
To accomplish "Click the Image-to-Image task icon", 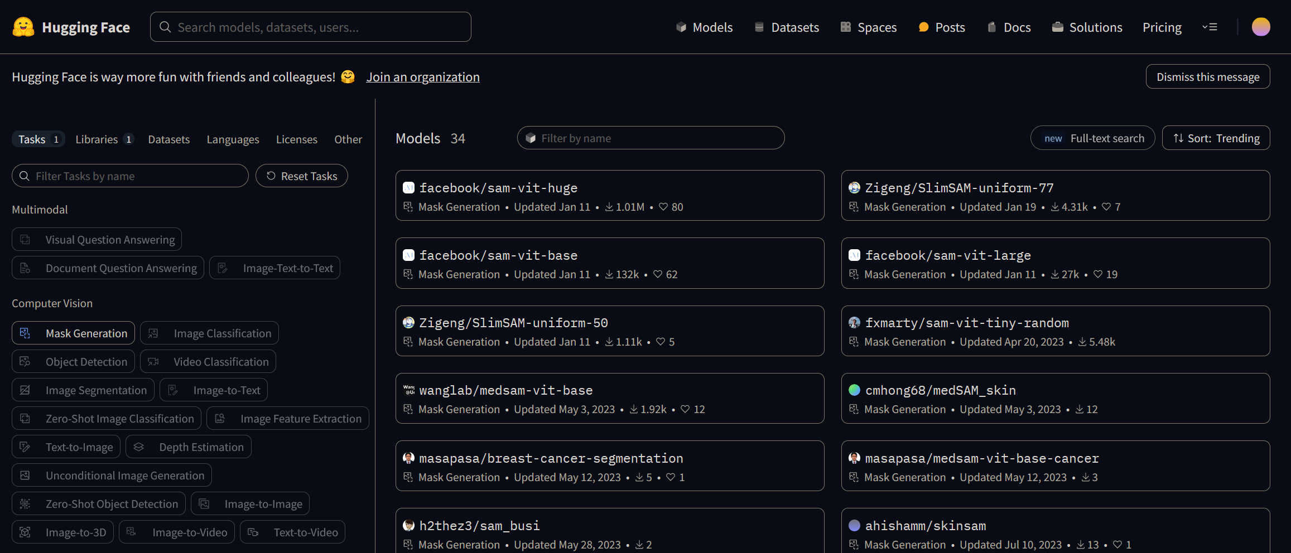I will click(x=204, y=503).
